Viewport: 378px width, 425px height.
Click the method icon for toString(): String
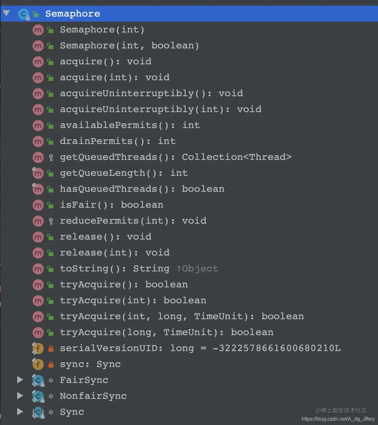38,269
